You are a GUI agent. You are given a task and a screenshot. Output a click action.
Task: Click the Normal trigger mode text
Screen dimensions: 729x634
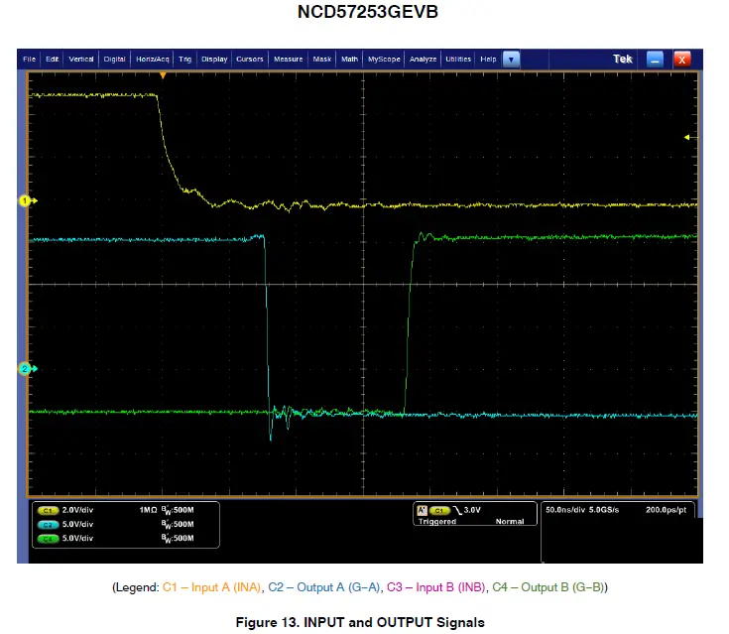point(510,522)
